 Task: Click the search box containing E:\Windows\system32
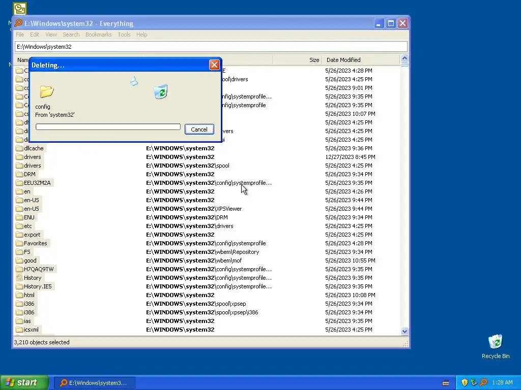211,46
